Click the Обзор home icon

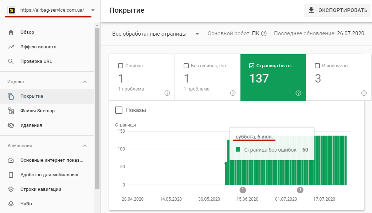click(x=11, y=32)
